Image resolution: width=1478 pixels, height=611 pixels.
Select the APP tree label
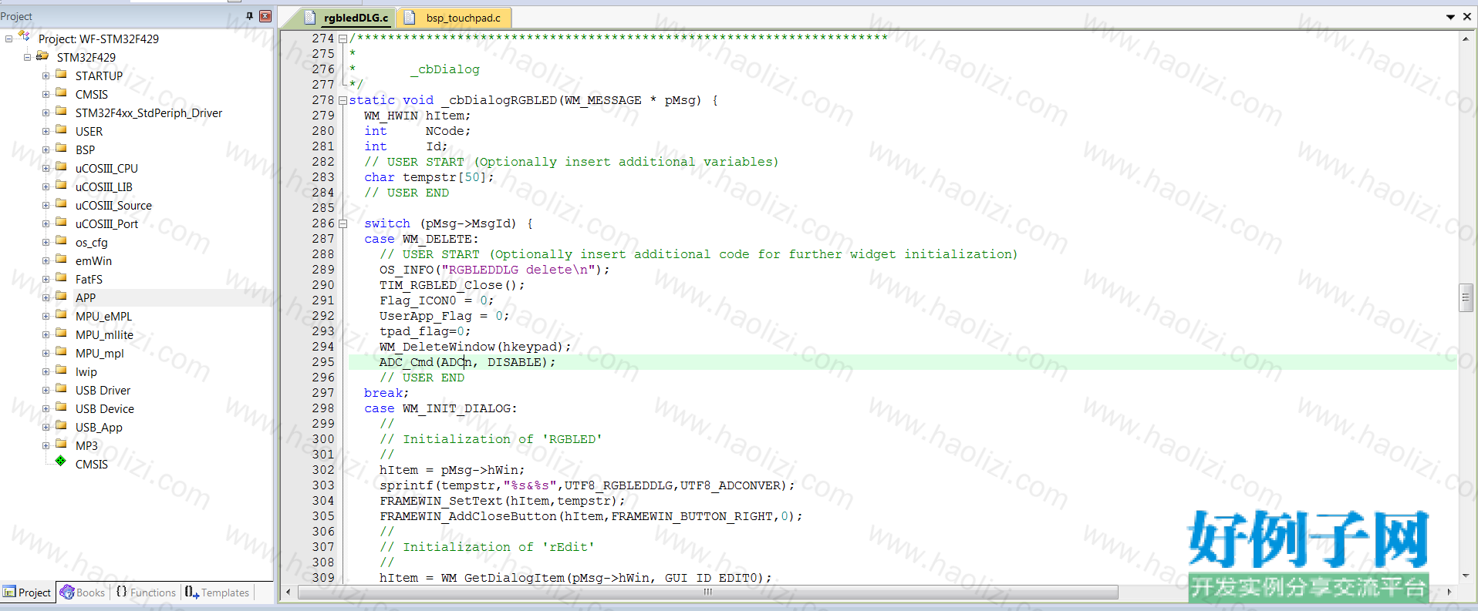86,298
